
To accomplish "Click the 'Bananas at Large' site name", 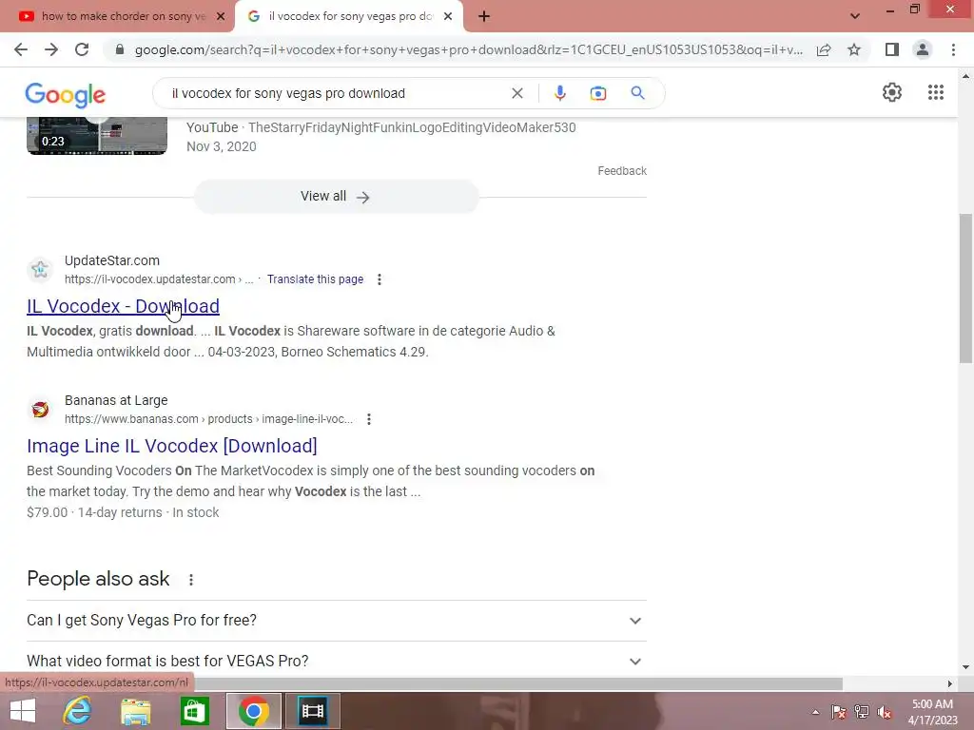I will 116,400.
